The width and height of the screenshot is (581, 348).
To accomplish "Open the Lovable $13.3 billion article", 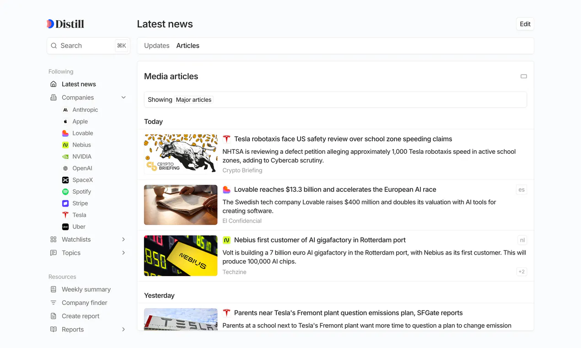I will [335, 190].
